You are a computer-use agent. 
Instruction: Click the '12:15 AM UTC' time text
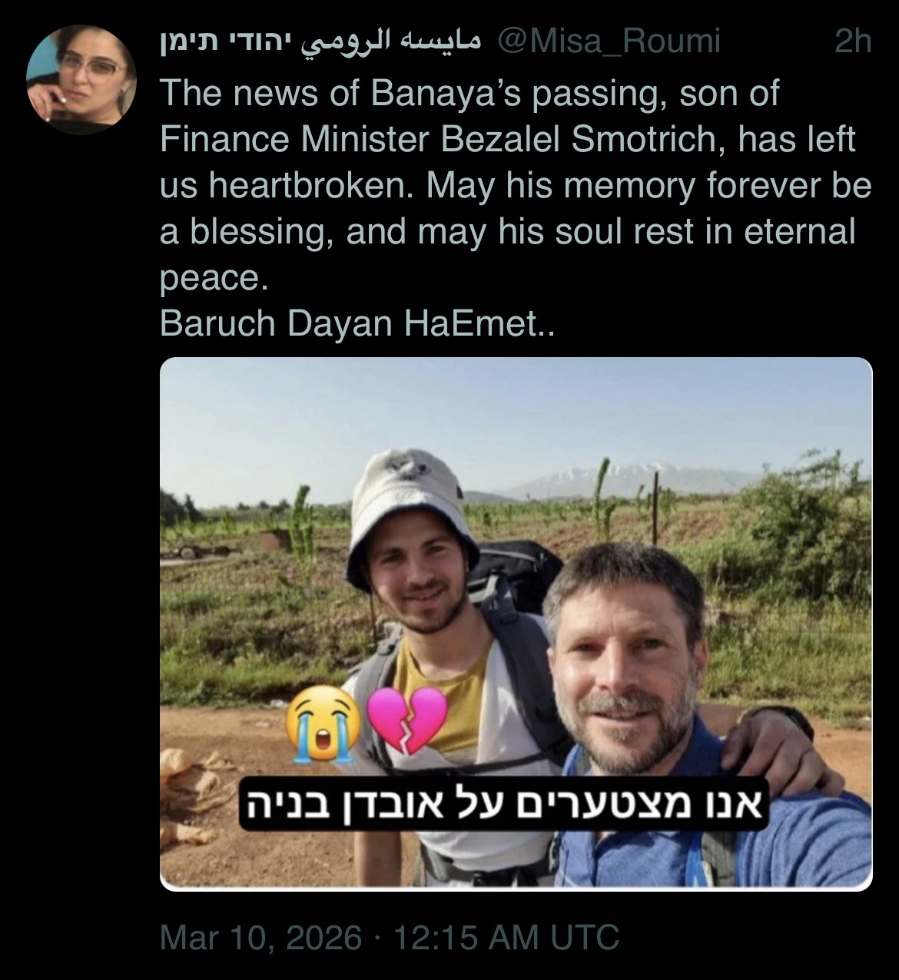[505, 937]
